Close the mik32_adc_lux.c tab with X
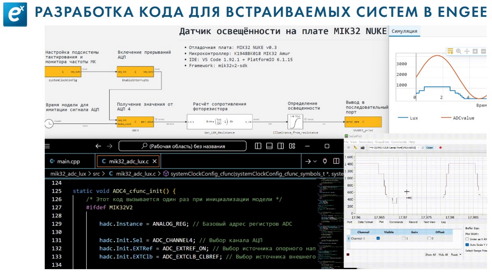492x272 pixels. (155, 161)
